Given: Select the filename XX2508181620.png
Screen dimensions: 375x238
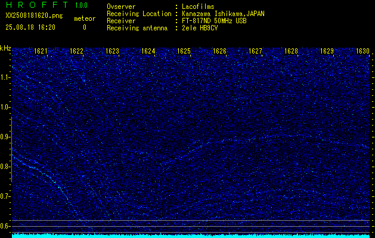Looking at the screenshot, I should pos(34,15).
